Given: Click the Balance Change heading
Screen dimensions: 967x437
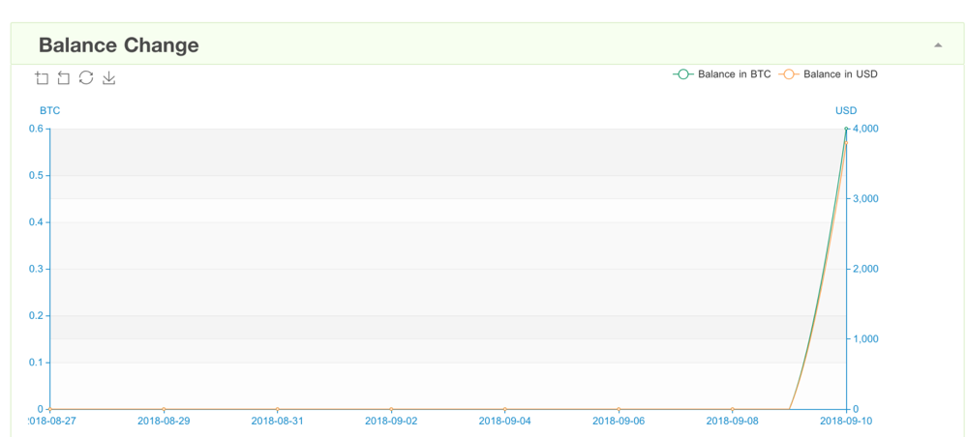Looking at the screenshot, I should coord(118,45).
